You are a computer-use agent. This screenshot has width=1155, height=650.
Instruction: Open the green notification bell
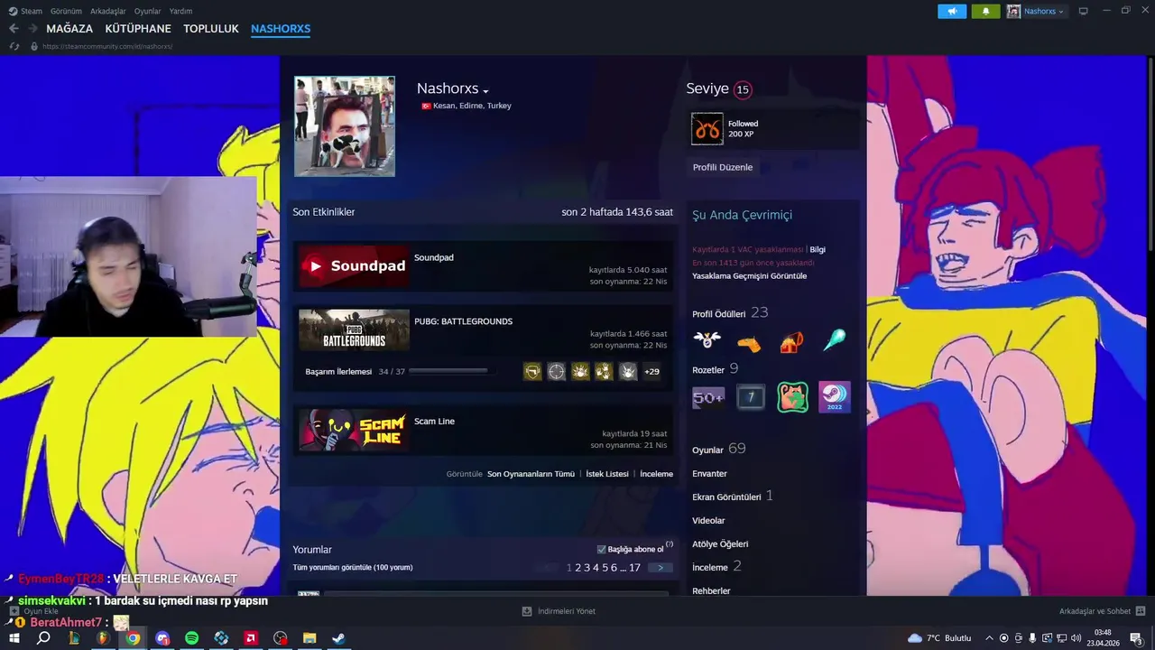coord(985,11)
